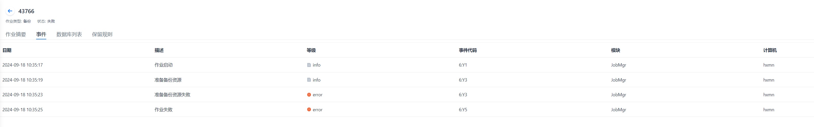
Task: Click the error icon in the 作业失败 row
Action: [x=309, y=110]
